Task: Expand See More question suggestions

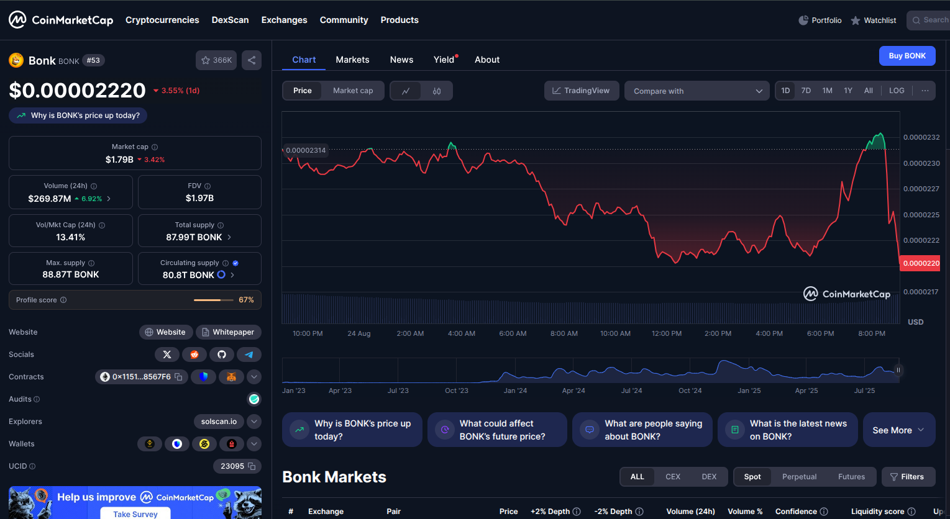Action: point(899,430)
